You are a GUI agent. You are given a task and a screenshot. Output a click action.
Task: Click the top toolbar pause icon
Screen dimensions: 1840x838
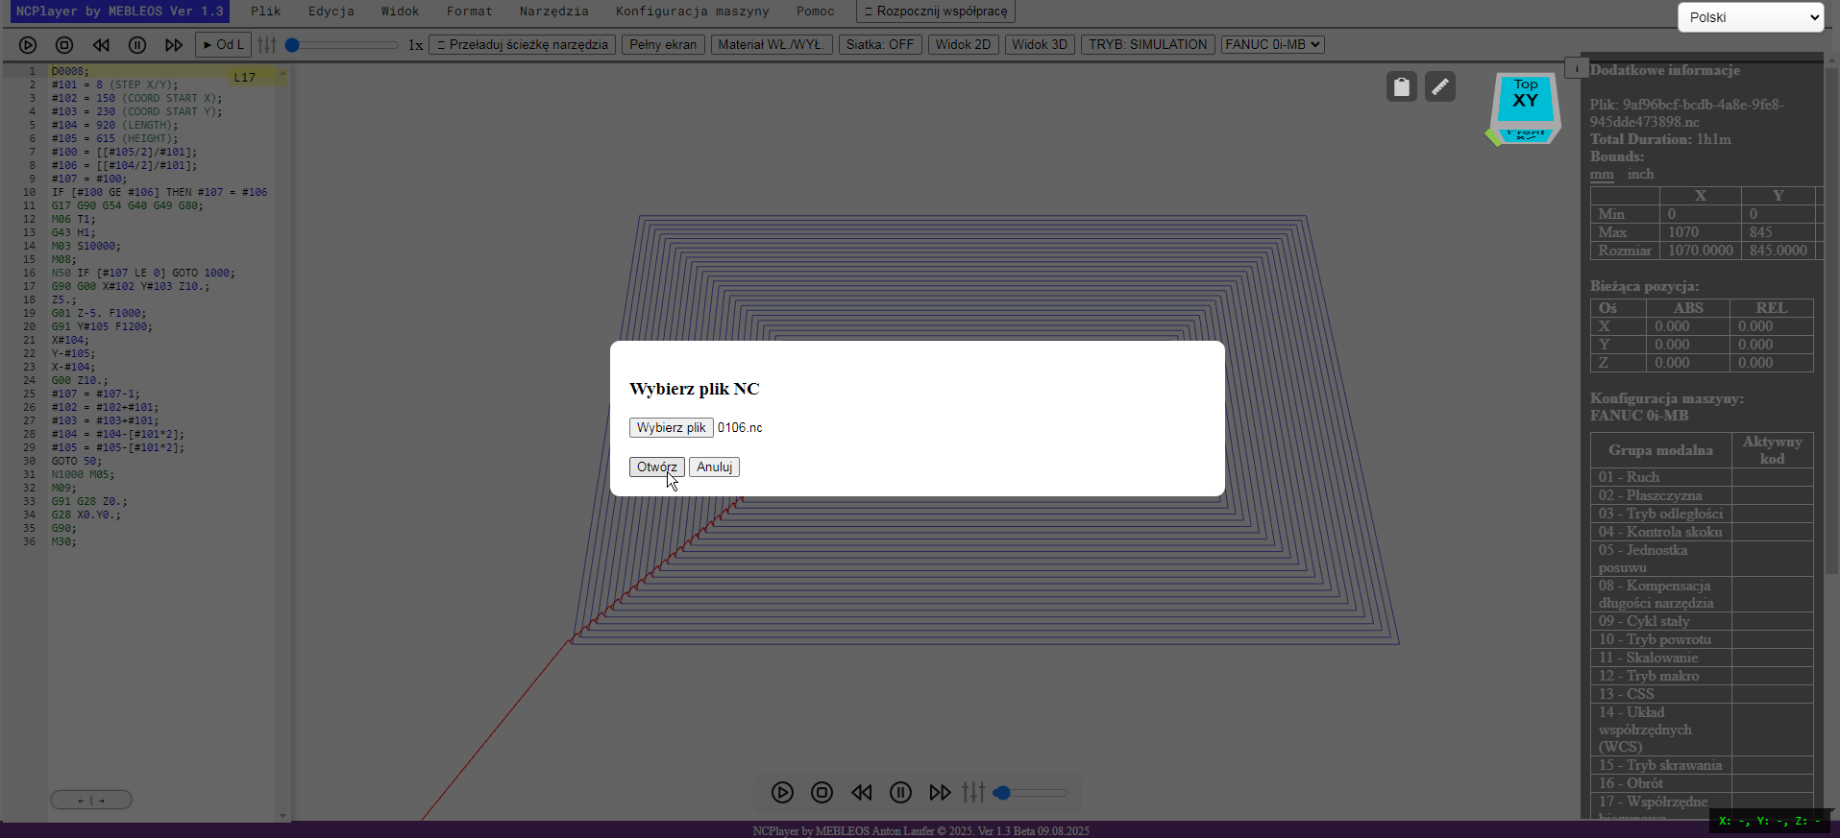(x=137, y=45)
